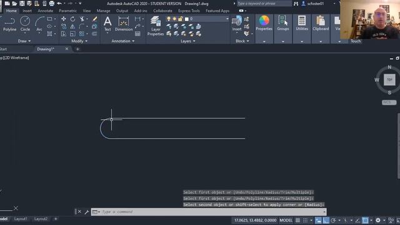Click the layer color white swatch
The width and height of the screenshot is (400, 225).
pos(186,19)
